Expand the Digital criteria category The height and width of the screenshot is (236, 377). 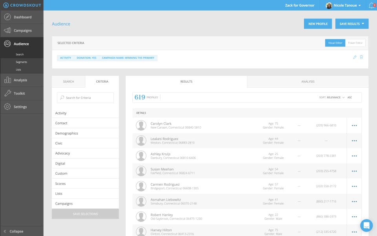(85, 163)
